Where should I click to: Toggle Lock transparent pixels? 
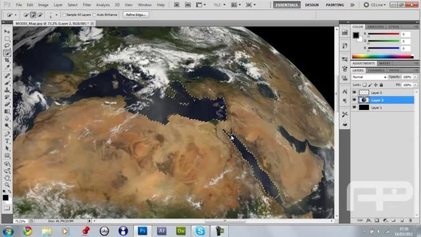click(x=364, y=85)
